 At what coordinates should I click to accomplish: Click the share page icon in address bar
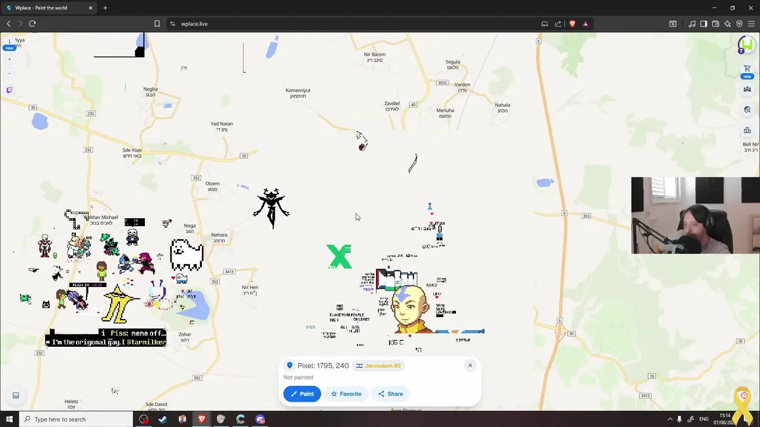[558, 24]
